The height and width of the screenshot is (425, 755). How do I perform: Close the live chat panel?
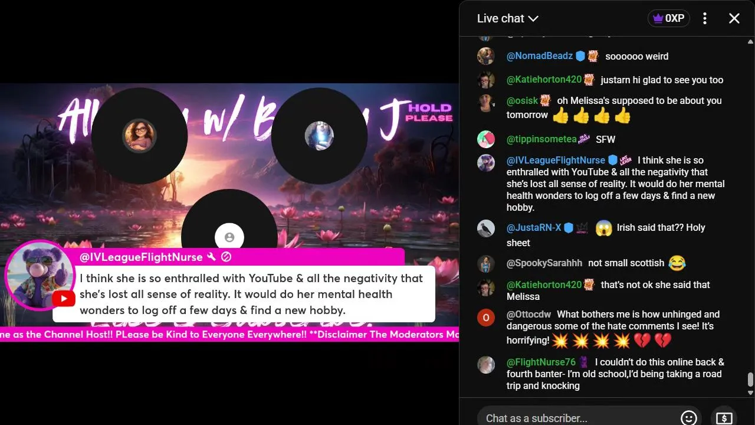click(734, 18)
